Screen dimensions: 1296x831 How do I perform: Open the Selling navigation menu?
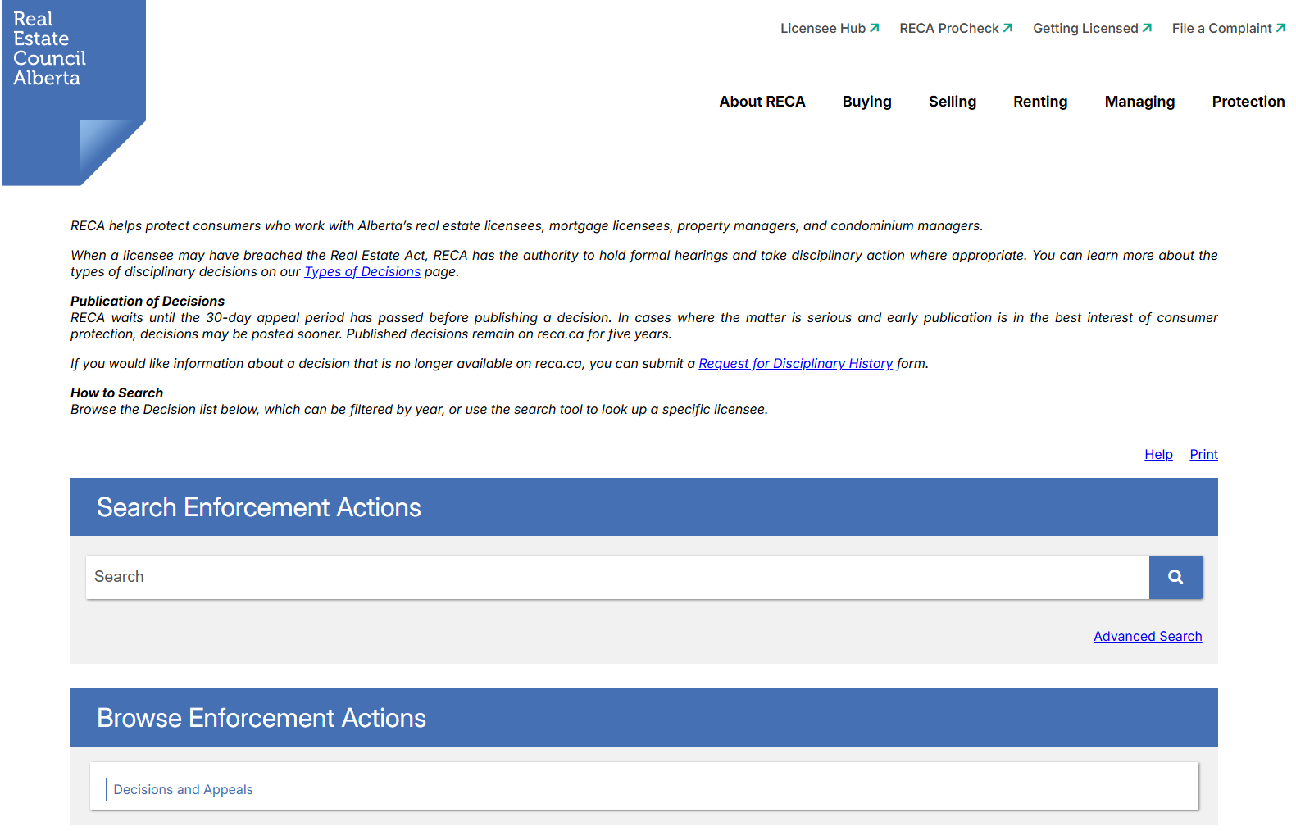tap(952, 102)
